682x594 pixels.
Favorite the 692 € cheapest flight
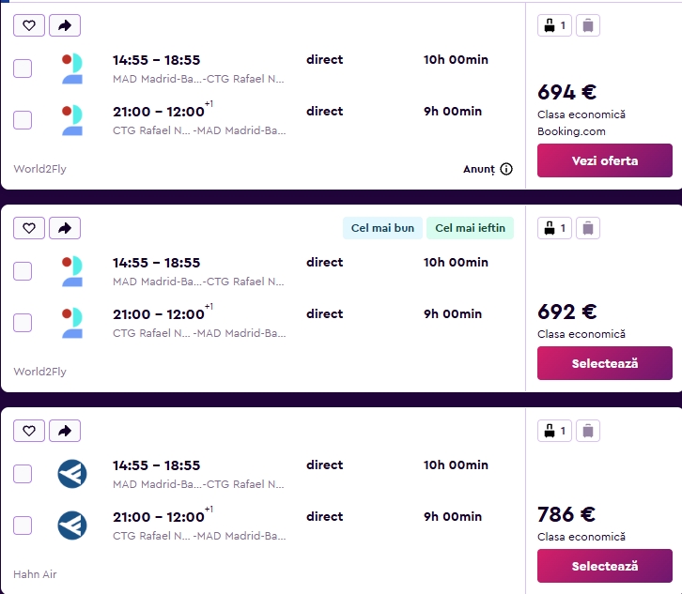[x=29, y=228]
